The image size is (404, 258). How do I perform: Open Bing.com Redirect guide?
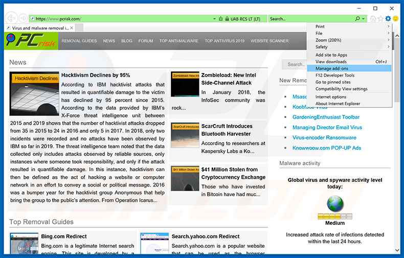tap(63, 237)
